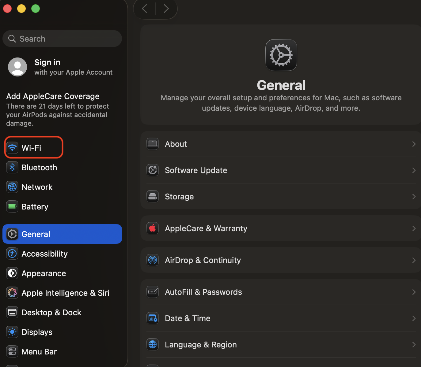This screenshot has height=367, width=421.
Task: Click the Storage label text
Action: coord(179,197)
